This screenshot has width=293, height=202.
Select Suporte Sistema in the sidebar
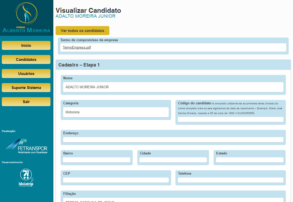(26, 88)
